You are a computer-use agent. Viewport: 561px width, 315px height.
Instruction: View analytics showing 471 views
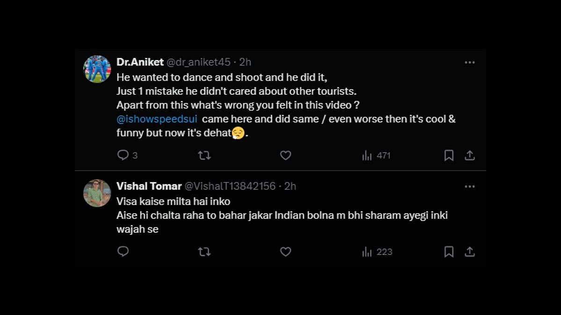(x=376, y=155)
